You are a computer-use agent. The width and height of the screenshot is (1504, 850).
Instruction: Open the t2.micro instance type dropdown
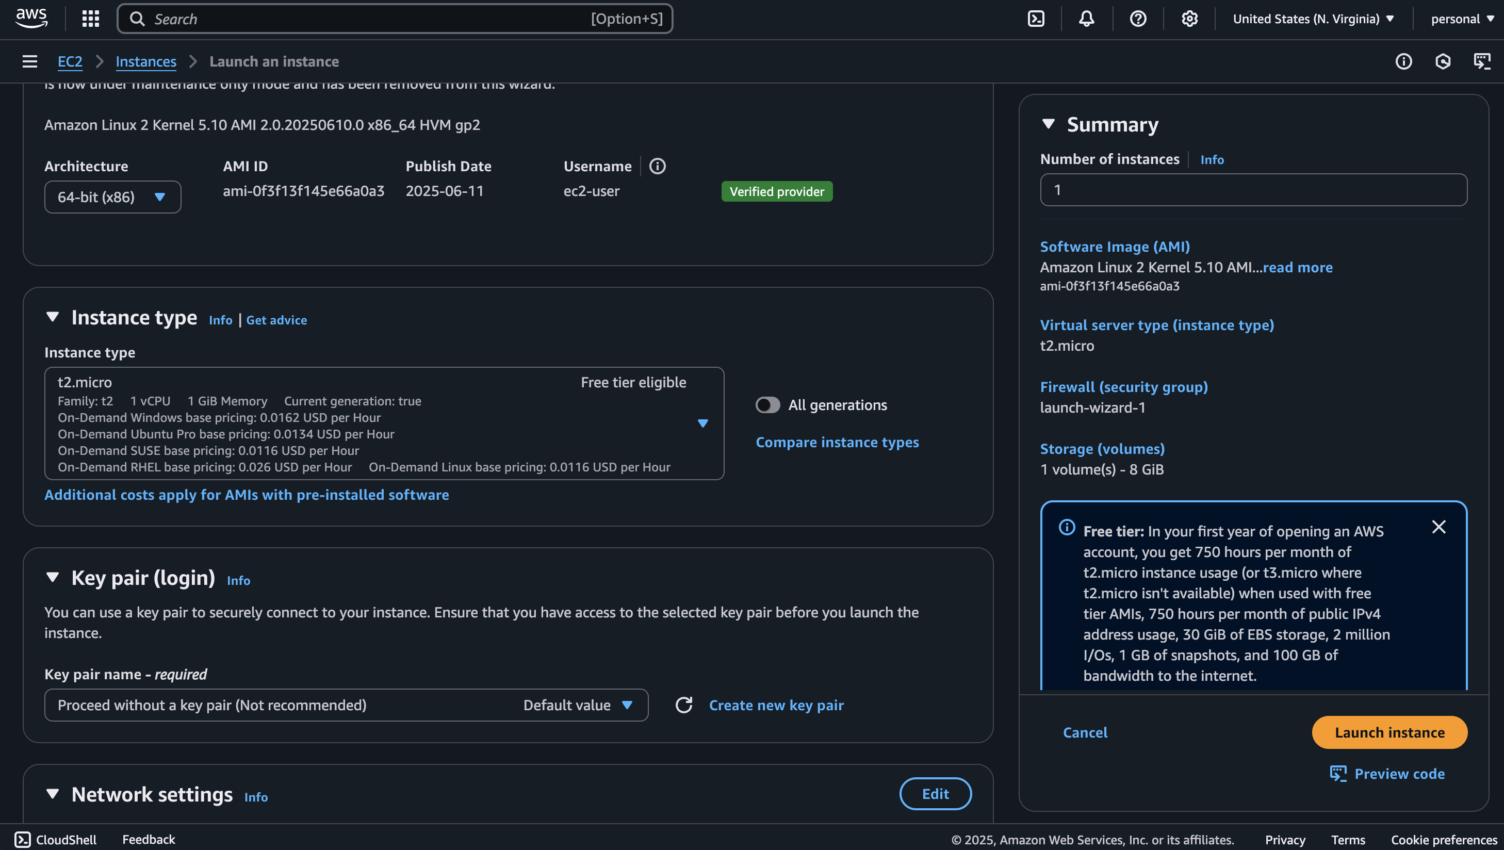[x=384, y=424]
